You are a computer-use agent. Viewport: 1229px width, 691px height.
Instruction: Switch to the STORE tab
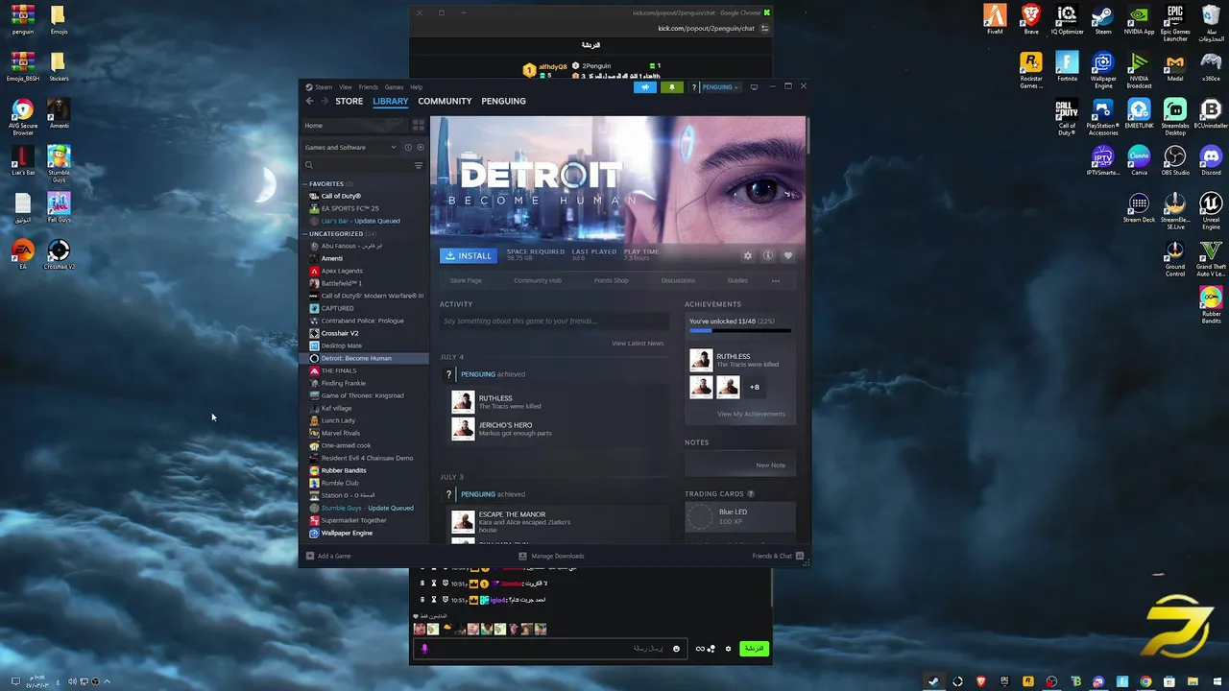[x=349, y=101]
